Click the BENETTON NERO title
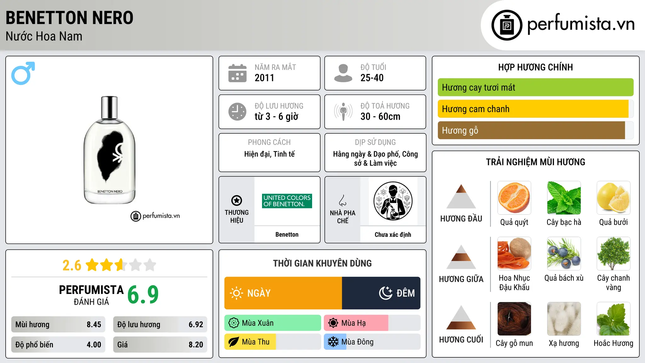This screenshot has height=363, width=645. tap(70, 18)
